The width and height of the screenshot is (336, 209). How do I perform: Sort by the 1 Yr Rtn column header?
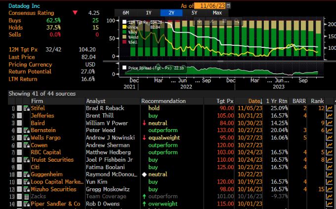pos(276,101)
